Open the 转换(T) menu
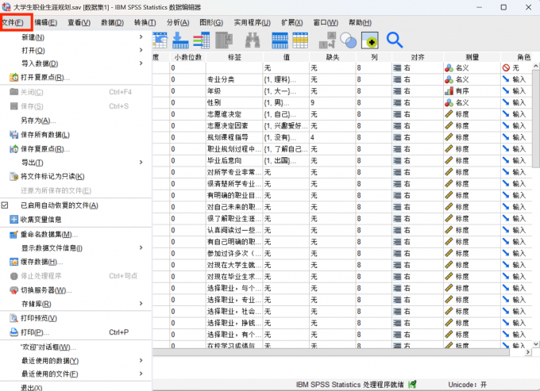This screenshot has height=391, width=540. click(145, 23)
